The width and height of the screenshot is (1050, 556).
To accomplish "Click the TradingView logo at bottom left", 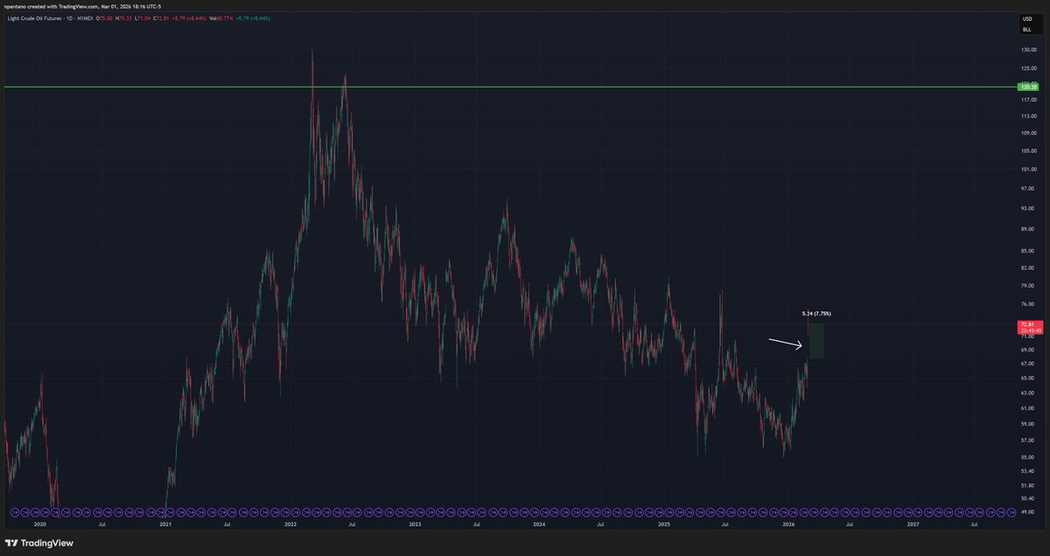I will [40, 543].
